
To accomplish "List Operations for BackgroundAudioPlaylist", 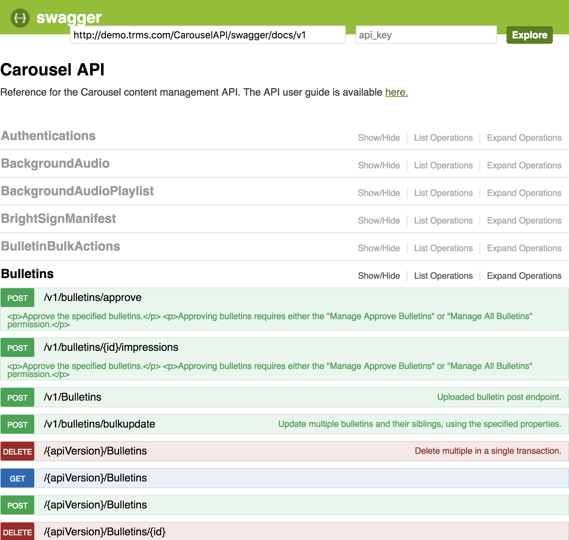I will 443,193.
